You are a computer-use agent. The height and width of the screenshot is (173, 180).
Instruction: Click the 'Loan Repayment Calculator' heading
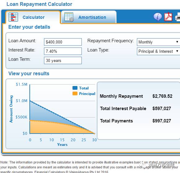[x=39, y=4]
